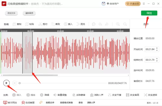Zoom in with the magnifier plus icon
The height and width of the screenshot is (106, 162).
[118, 24]
